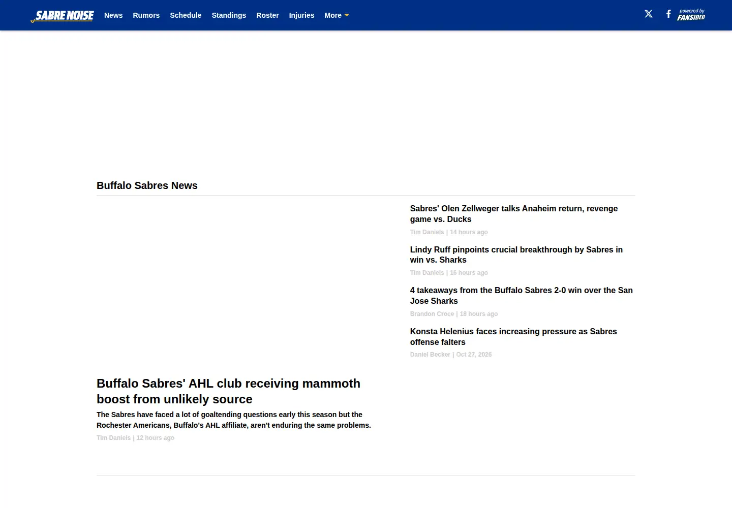Image resolution: width=732 pixels, height=508 pixels.
Task: Click the powered by FanSided logo
Action: point(691,15)
